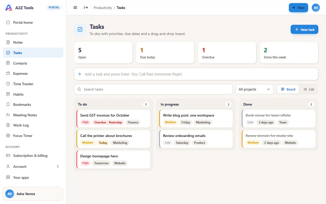Viewport: 326px width, 204px height.
Task: Open Contacts in the sidebar
Action: (x=33, y=63)
